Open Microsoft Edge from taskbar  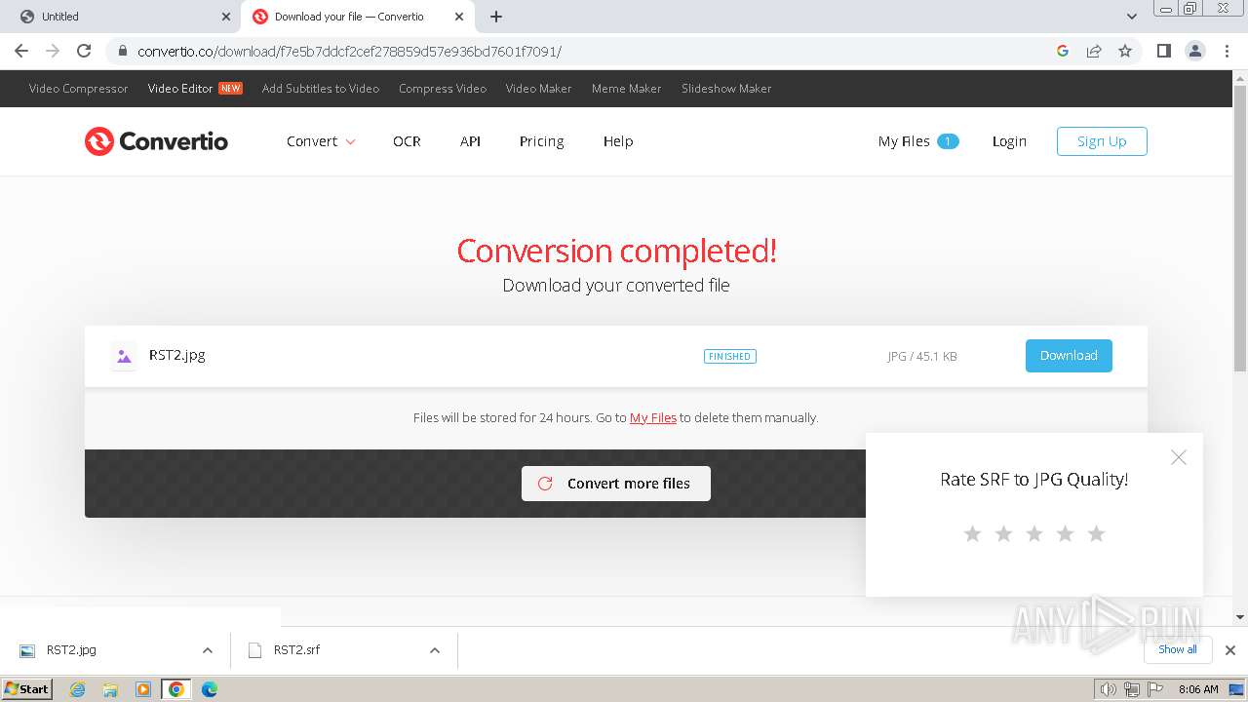point(209,689)
